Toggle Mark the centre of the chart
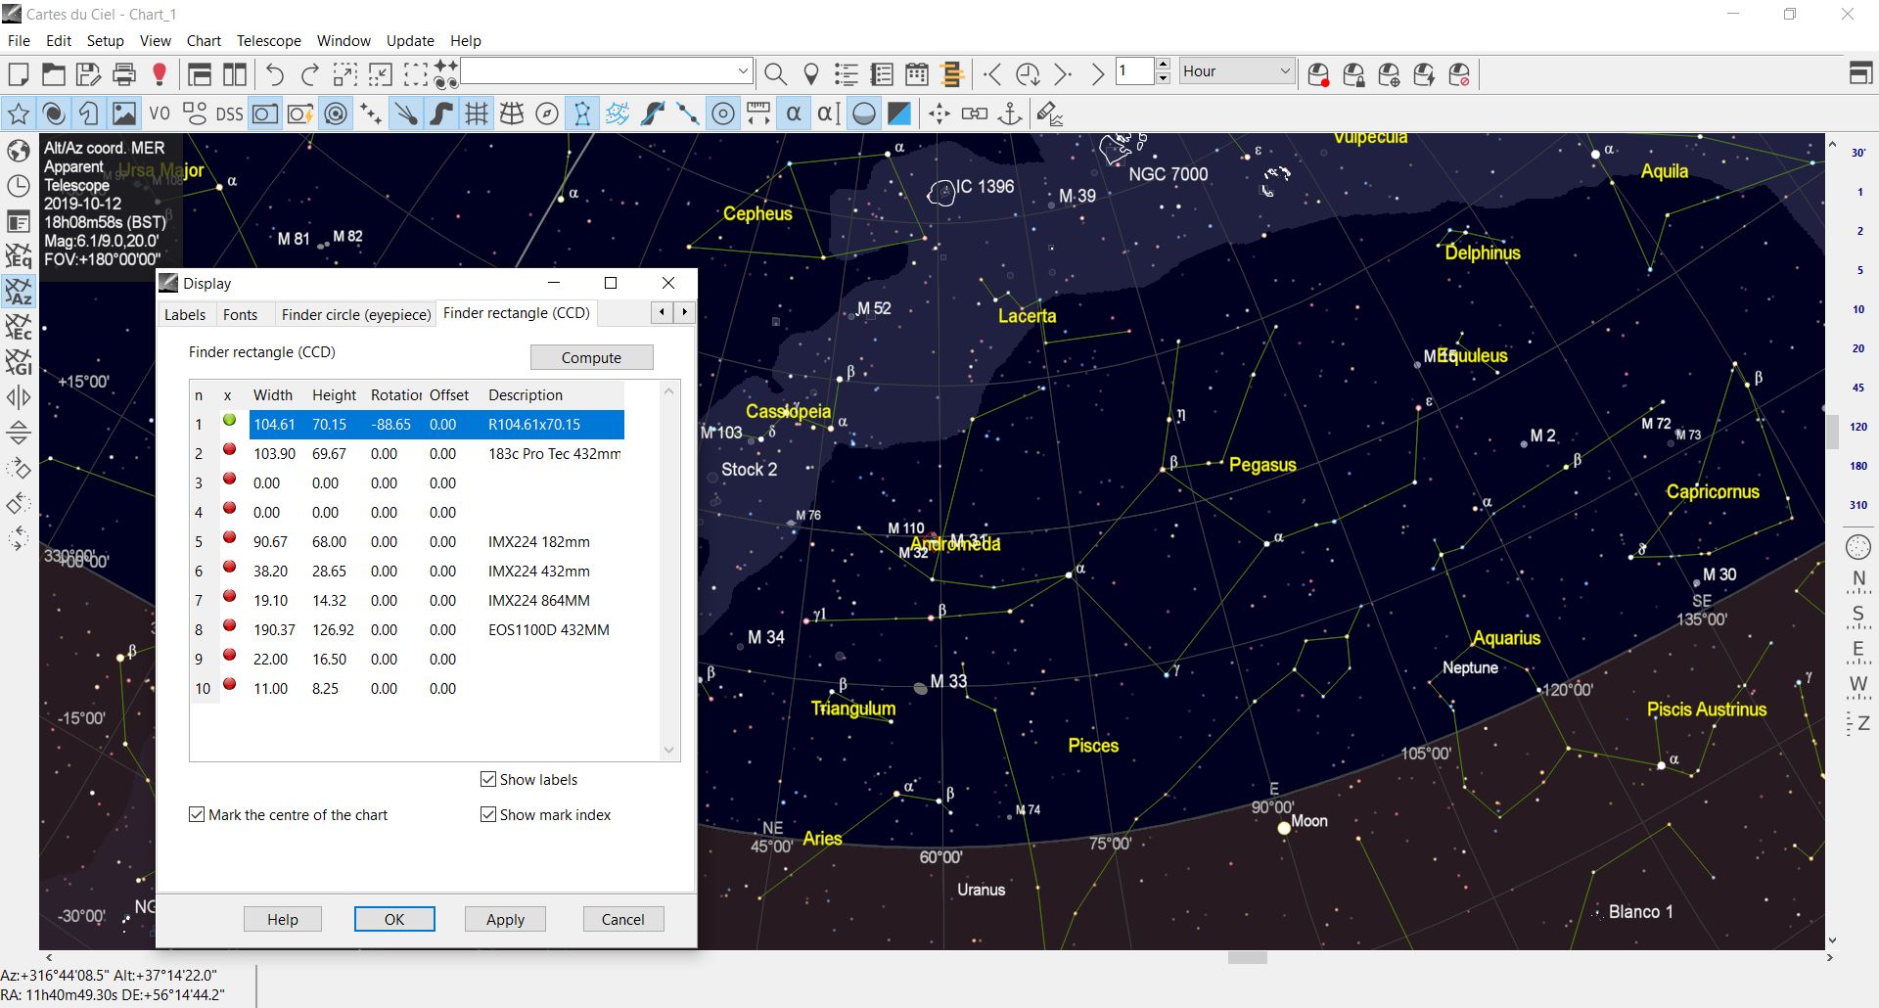1879x1008 pixels. tap(197, 814)
